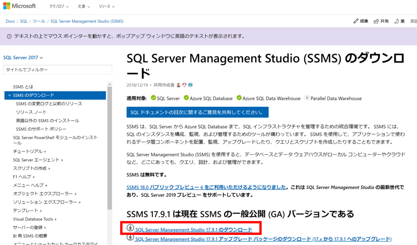417x245 pixels.
Task: Open SSMS のサポート ポリシー
Action: [x=41, y=129]
